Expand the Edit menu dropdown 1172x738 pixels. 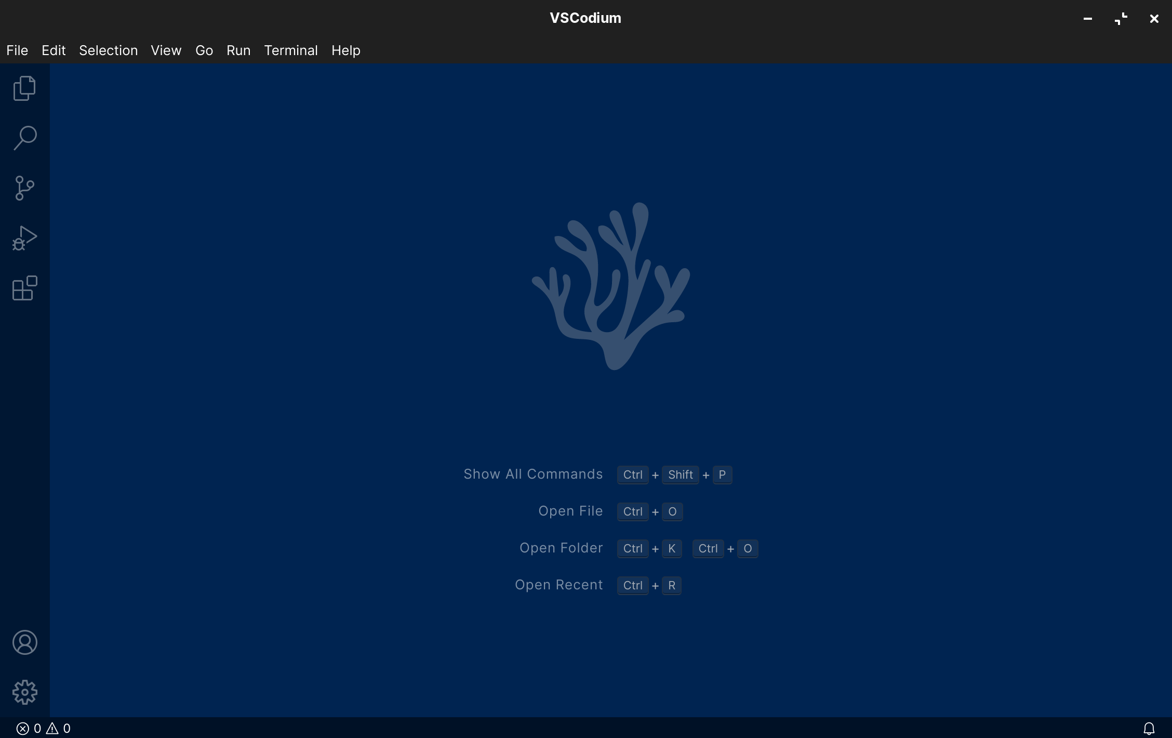(x=52, y=50)
